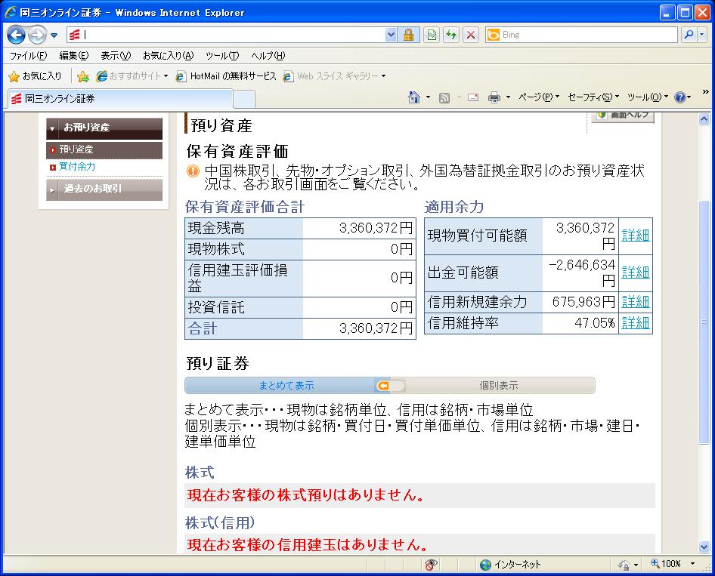Click the printer icon in command bar

(x=494, y=97)
